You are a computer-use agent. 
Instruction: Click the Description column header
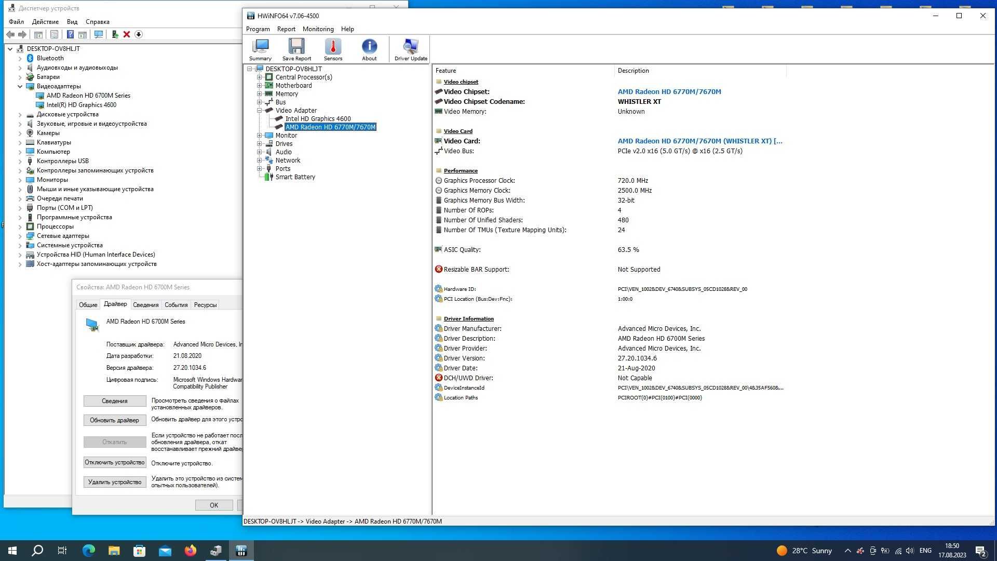click(700, 71)
